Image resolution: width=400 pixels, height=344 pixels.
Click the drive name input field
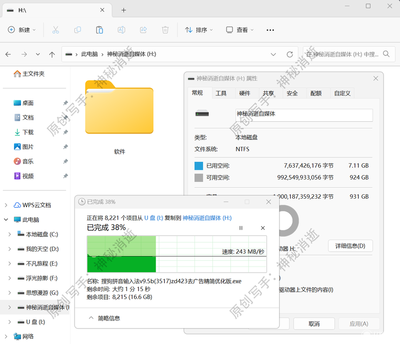click(304, 115)
